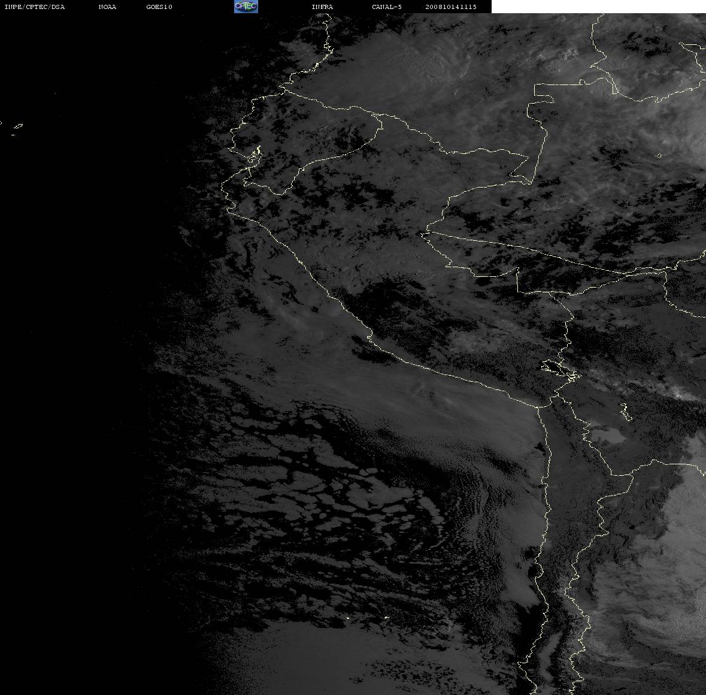Click the CANAL-5 label
The width and height of the screenshot is (706, 695).
(x=387, y=7)
